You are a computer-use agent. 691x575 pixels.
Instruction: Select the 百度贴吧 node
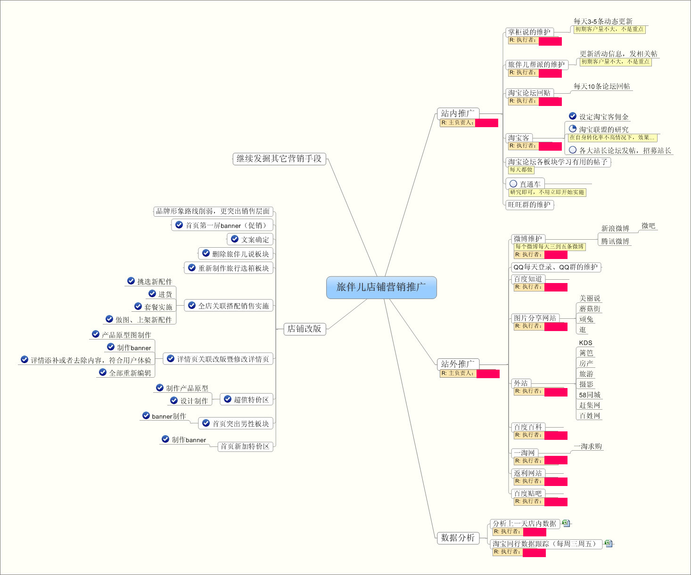[528, 493]
